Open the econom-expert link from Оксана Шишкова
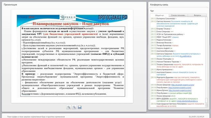Image resolution: width=211 pixels, height=118 pixels. pos(183,85)
